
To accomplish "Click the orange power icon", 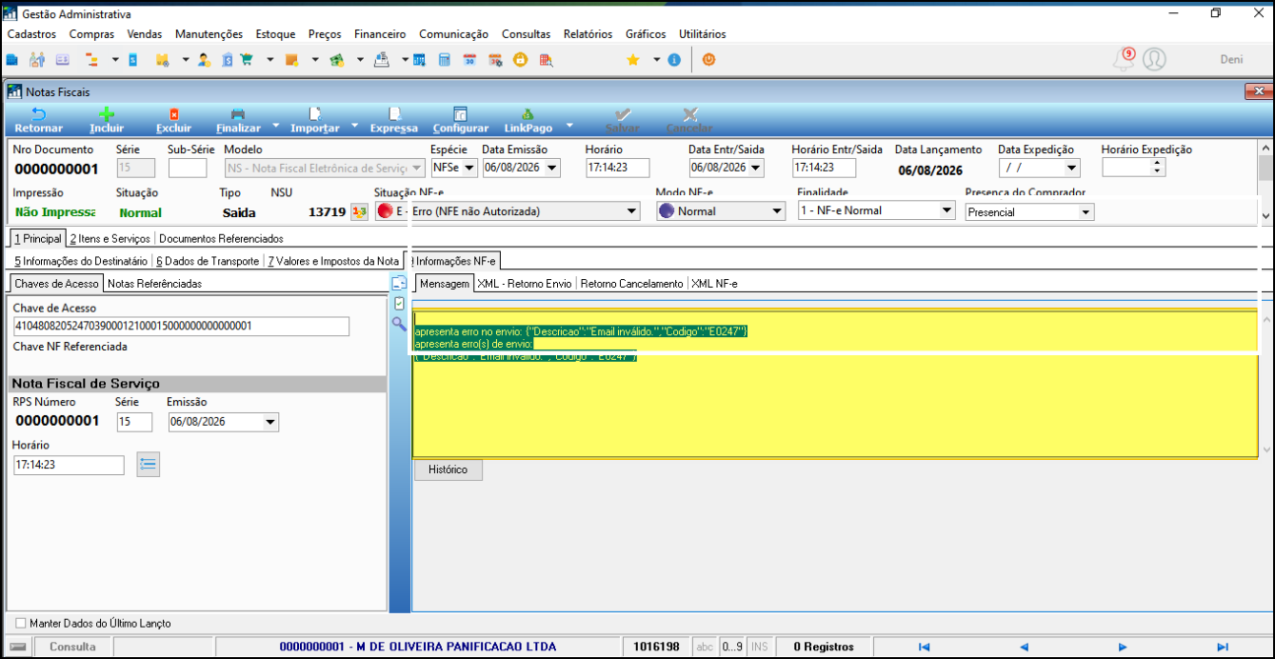I will click(x=708, y=59).
